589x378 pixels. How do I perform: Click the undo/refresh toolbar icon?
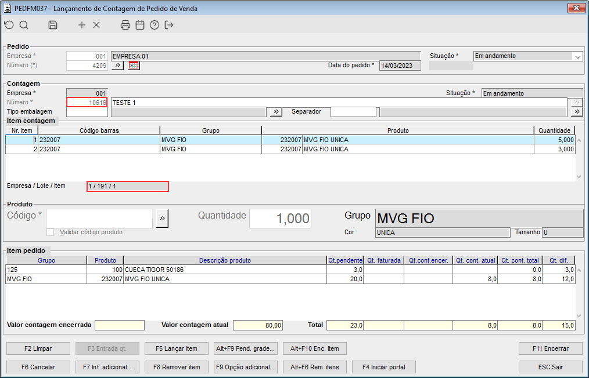click(9, 25)
